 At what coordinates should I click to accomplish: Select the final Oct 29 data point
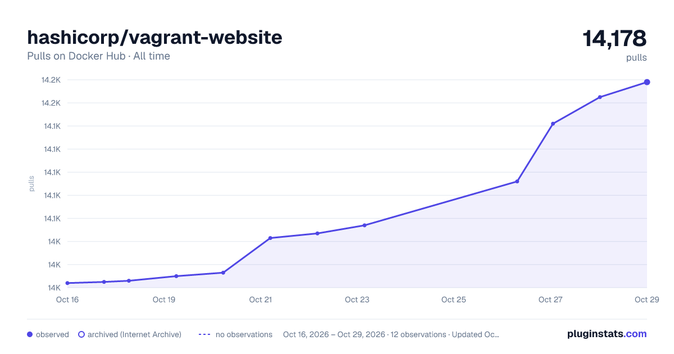click(x=647, y=82)
